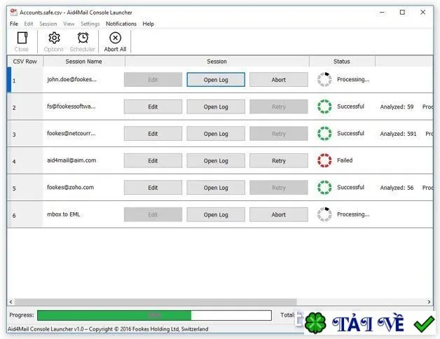The image size is (440, 339).
Task: Click the red Failed status icon
Action: pyautogui.click(x=324, y=160)
